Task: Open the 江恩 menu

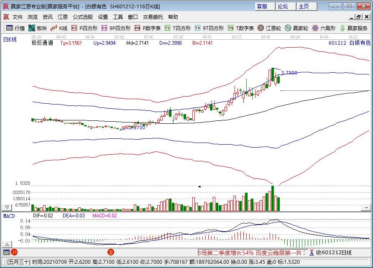Action: (x=62, y=17)
